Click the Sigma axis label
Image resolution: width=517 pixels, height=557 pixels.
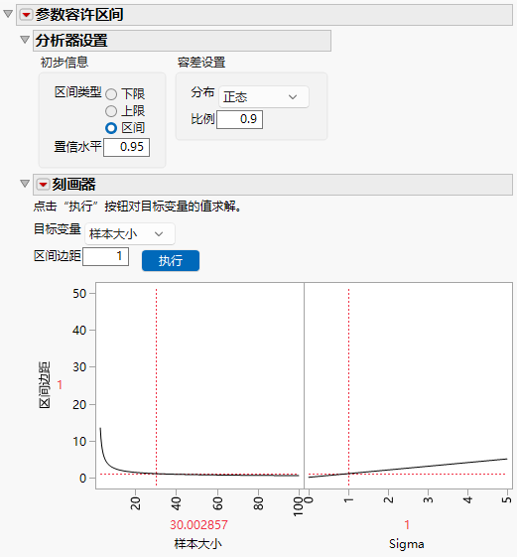pos(407,544)
